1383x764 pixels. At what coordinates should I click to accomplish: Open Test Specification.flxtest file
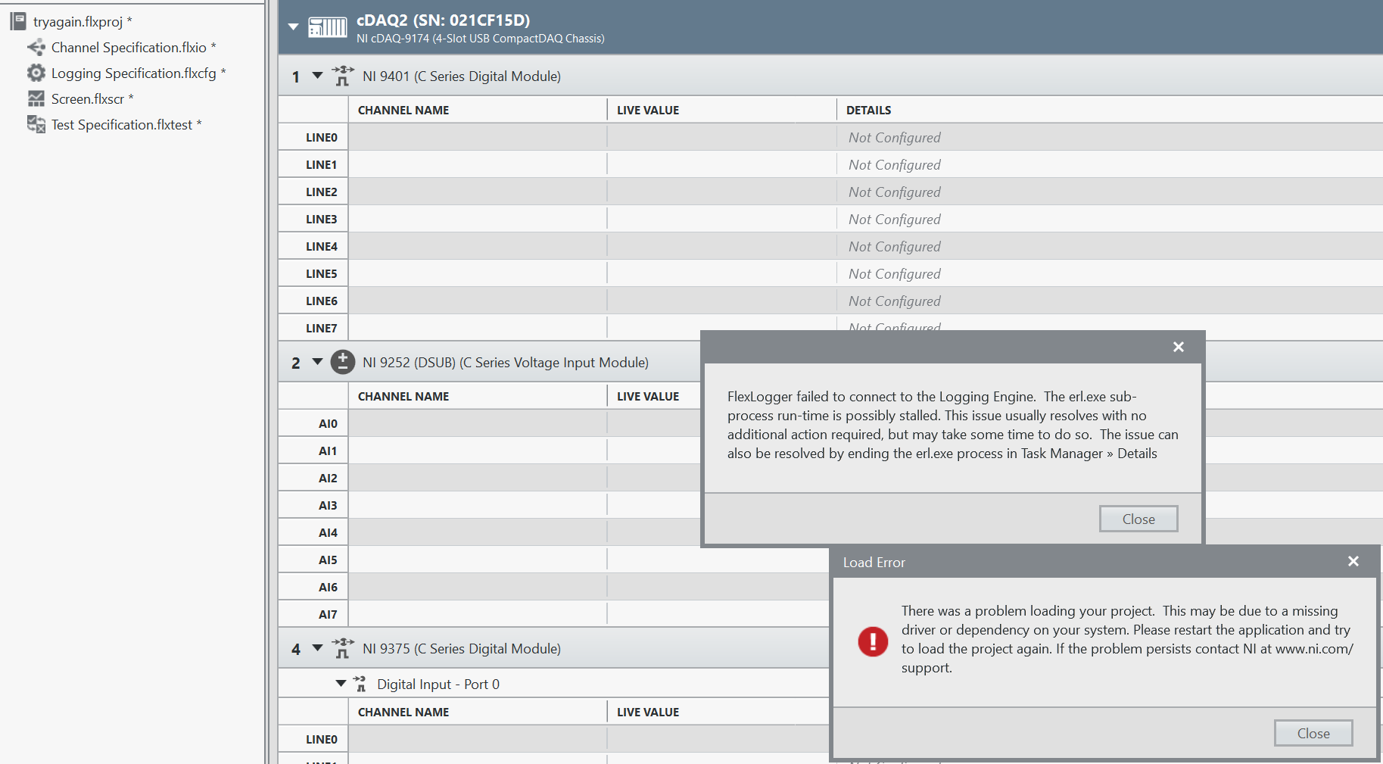122,124
